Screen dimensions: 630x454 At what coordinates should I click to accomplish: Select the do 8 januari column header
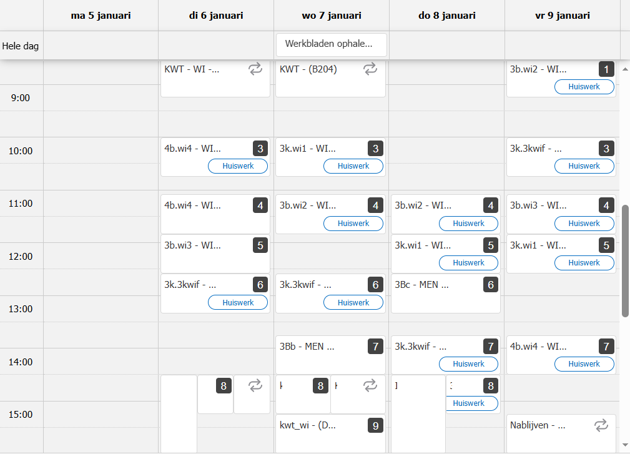tap(446, 16)
